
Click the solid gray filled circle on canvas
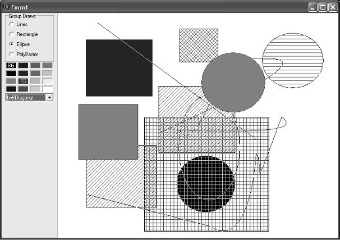[x=233, y=82]
